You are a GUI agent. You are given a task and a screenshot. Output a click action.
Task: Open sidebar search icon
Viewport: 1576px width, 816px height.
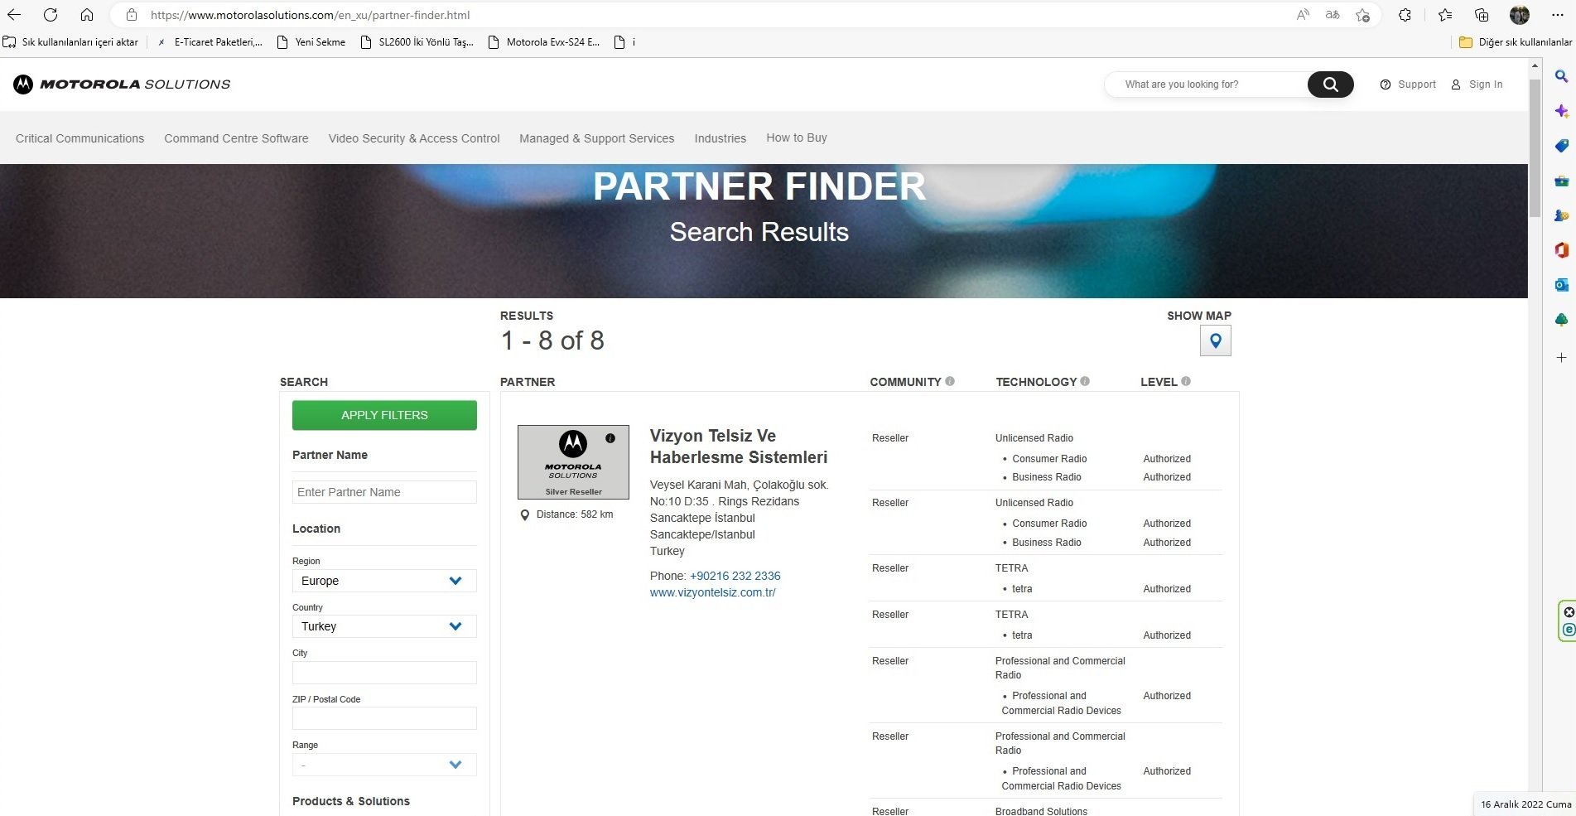click(1561, 76)
